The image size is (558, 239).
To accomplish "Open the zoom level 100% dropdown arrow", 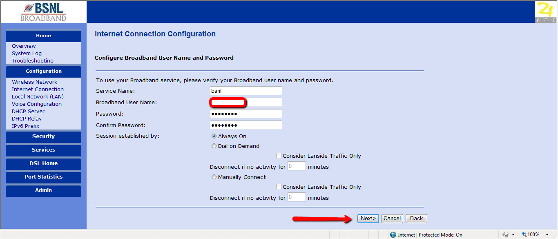I will coord(547,235).
